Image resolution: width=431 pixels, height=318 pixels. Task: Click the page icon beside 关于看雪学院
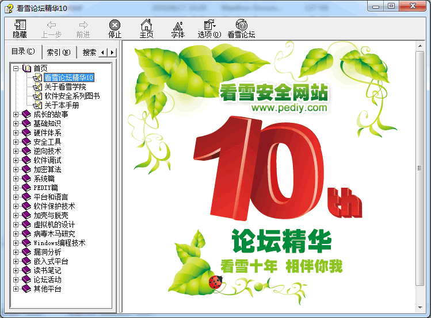(37, 87)
